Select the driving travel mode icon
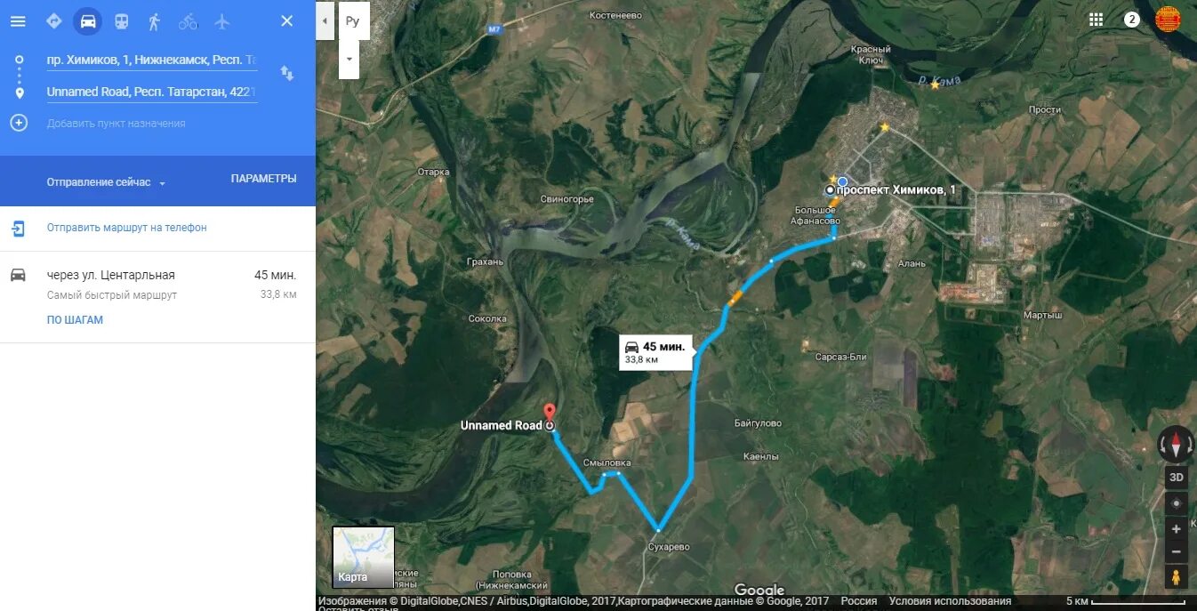Viewport: 1197px width, 611px height. (x=88, y=21)
